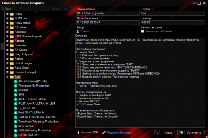
Task: Click the envelope icon for author contact
Action: tap(143, 32)
